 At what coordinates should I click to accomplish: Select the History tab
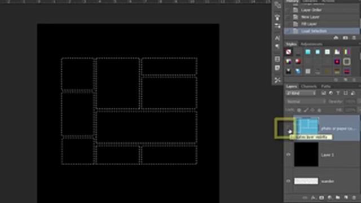point(292,1)
